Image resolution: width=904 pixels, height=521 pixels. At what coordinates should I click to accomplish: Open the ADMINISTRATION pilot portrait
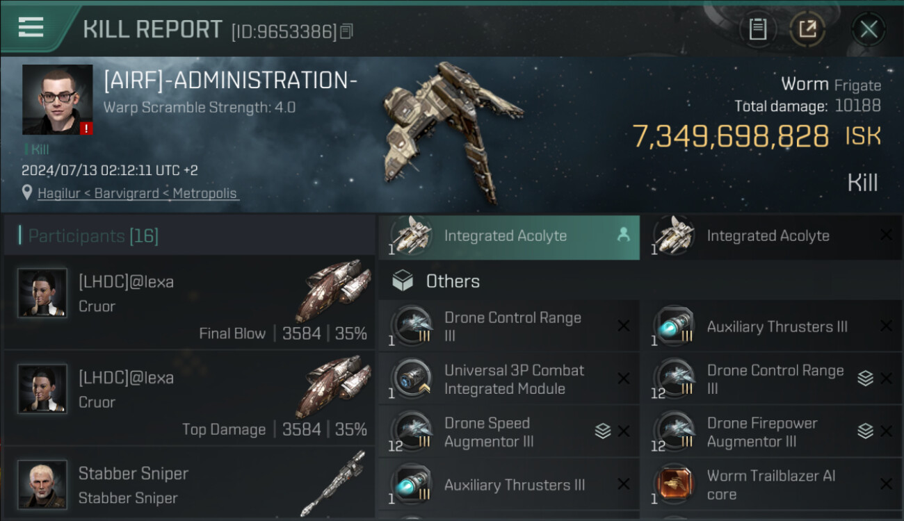tap(57, 99)
